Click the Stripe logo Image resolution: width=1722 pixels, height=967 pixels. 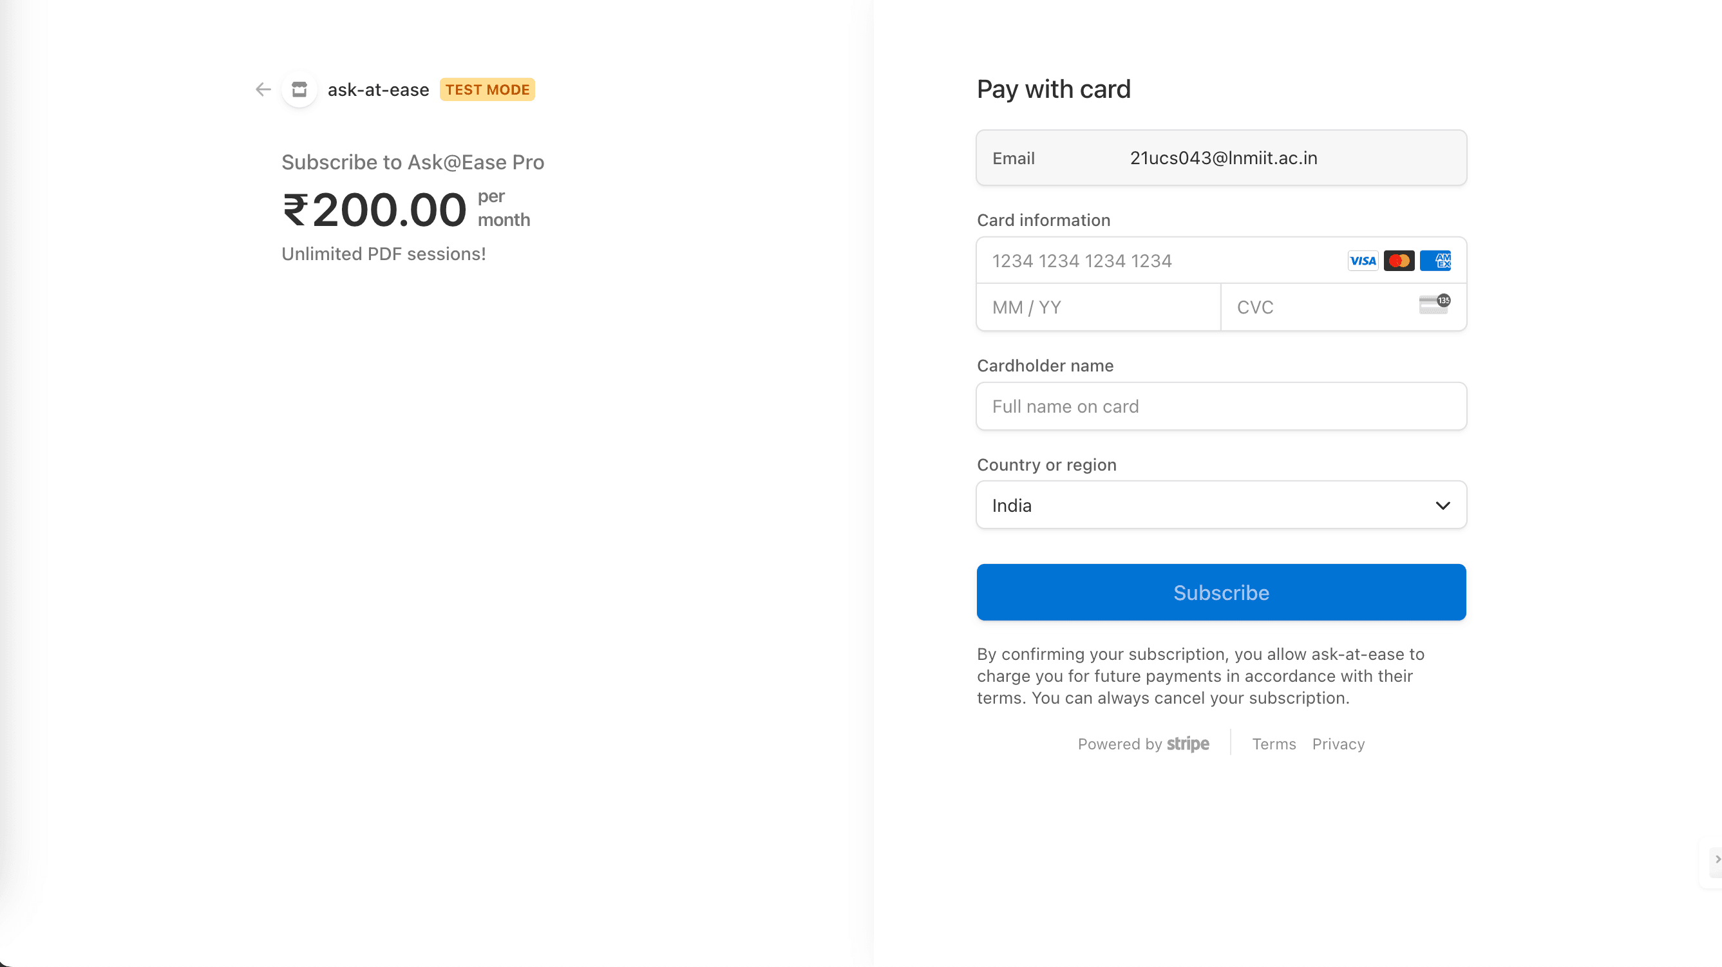(1188, 744)
